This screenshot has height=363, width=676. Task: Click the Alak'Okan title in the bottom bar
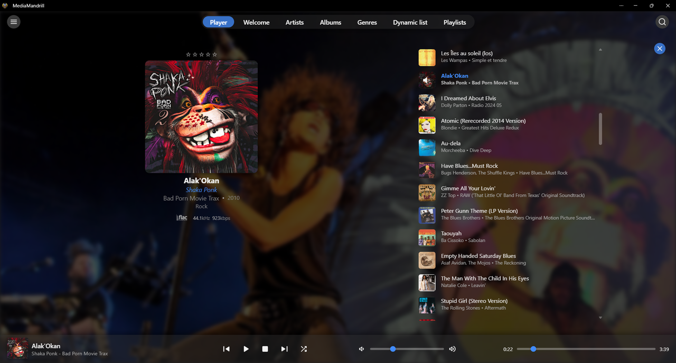(46, 346)
